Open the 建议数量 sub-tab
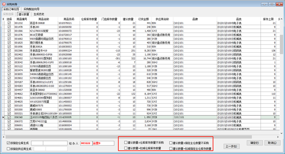The width and height of the screenshot is (285, 154). click(x=24, y=14)
